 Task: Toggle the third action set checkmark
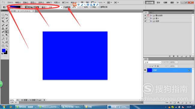[x=145, y=21]
